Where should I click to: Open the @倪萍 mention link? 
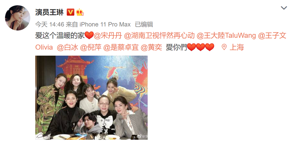tap(91, 47)
